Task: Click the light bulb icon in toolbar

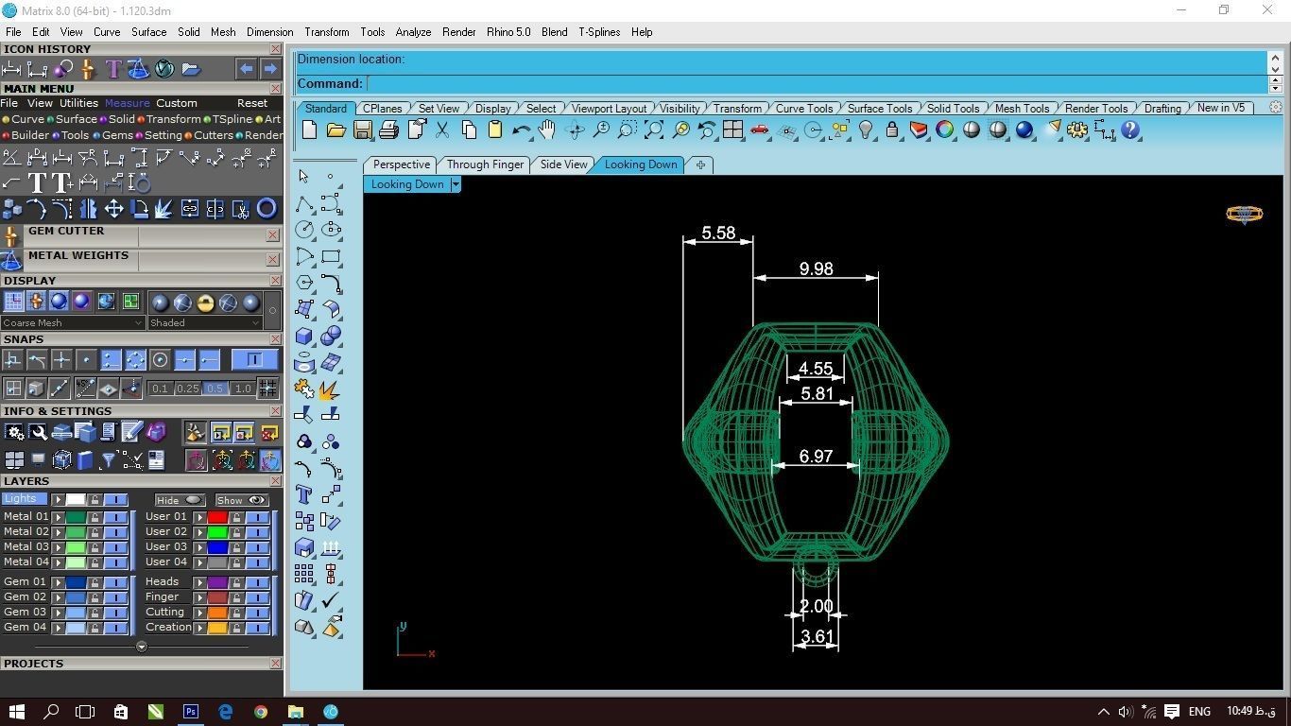Action: (x=866, y=130)
